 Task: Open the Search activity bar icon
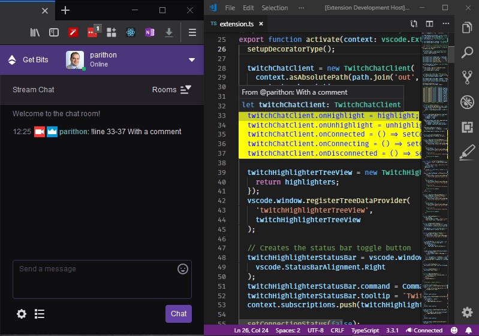(x=467, y=52)
